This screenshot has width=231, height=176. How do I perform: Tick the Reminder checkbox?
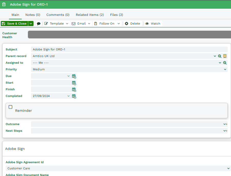10,107
